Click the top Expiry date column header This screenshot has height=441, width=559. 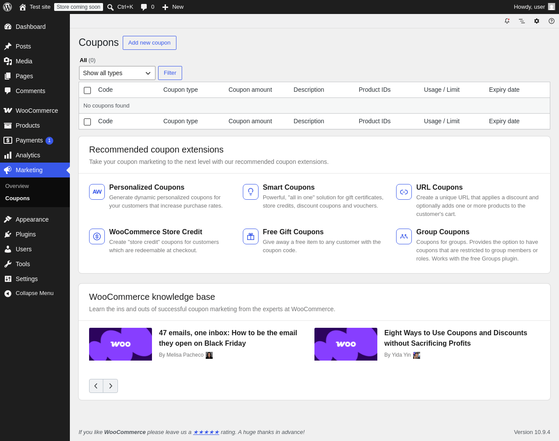504,90
